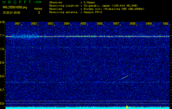Image resolution: width=172 pixels, height=109 pixels.
Task: Click the meteor count label
Action: coord(38,9)
